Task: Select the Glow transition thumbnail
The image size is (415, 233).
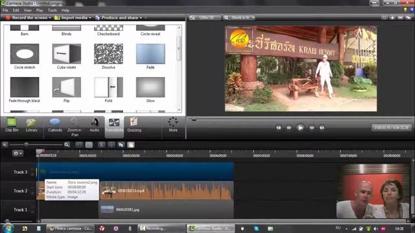Action: point(150,87)
